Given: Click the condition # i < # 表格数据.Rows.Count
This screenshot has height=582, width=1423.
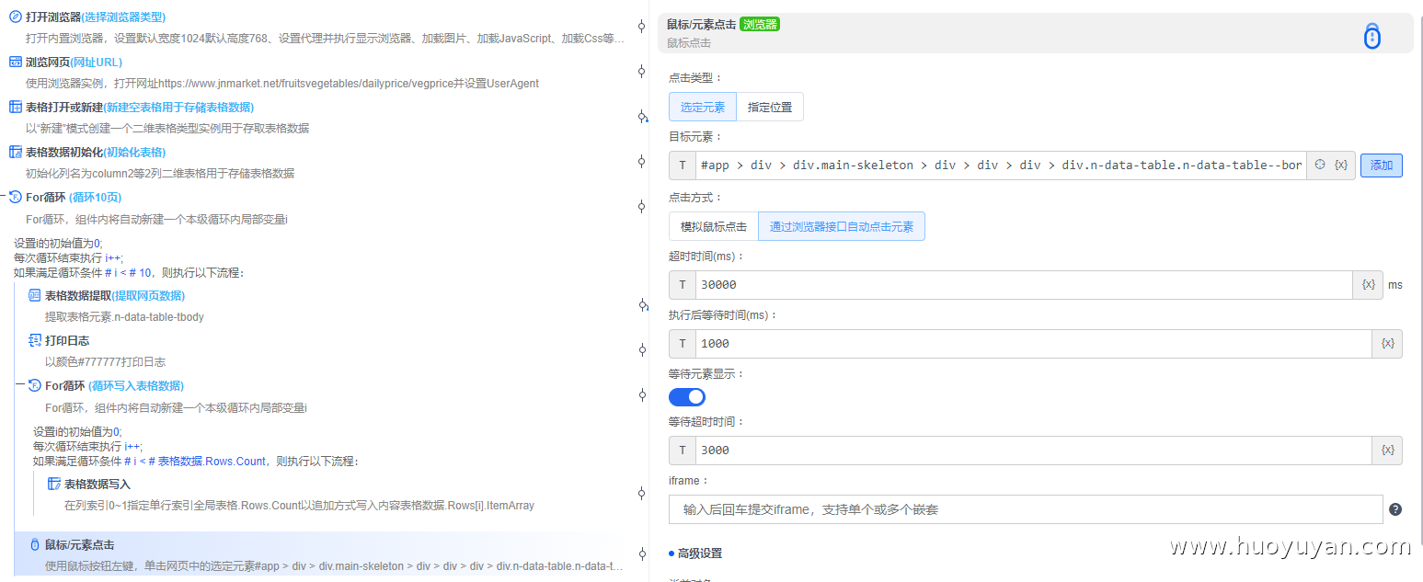Looking at the screenshot, I should click(195, 461).
